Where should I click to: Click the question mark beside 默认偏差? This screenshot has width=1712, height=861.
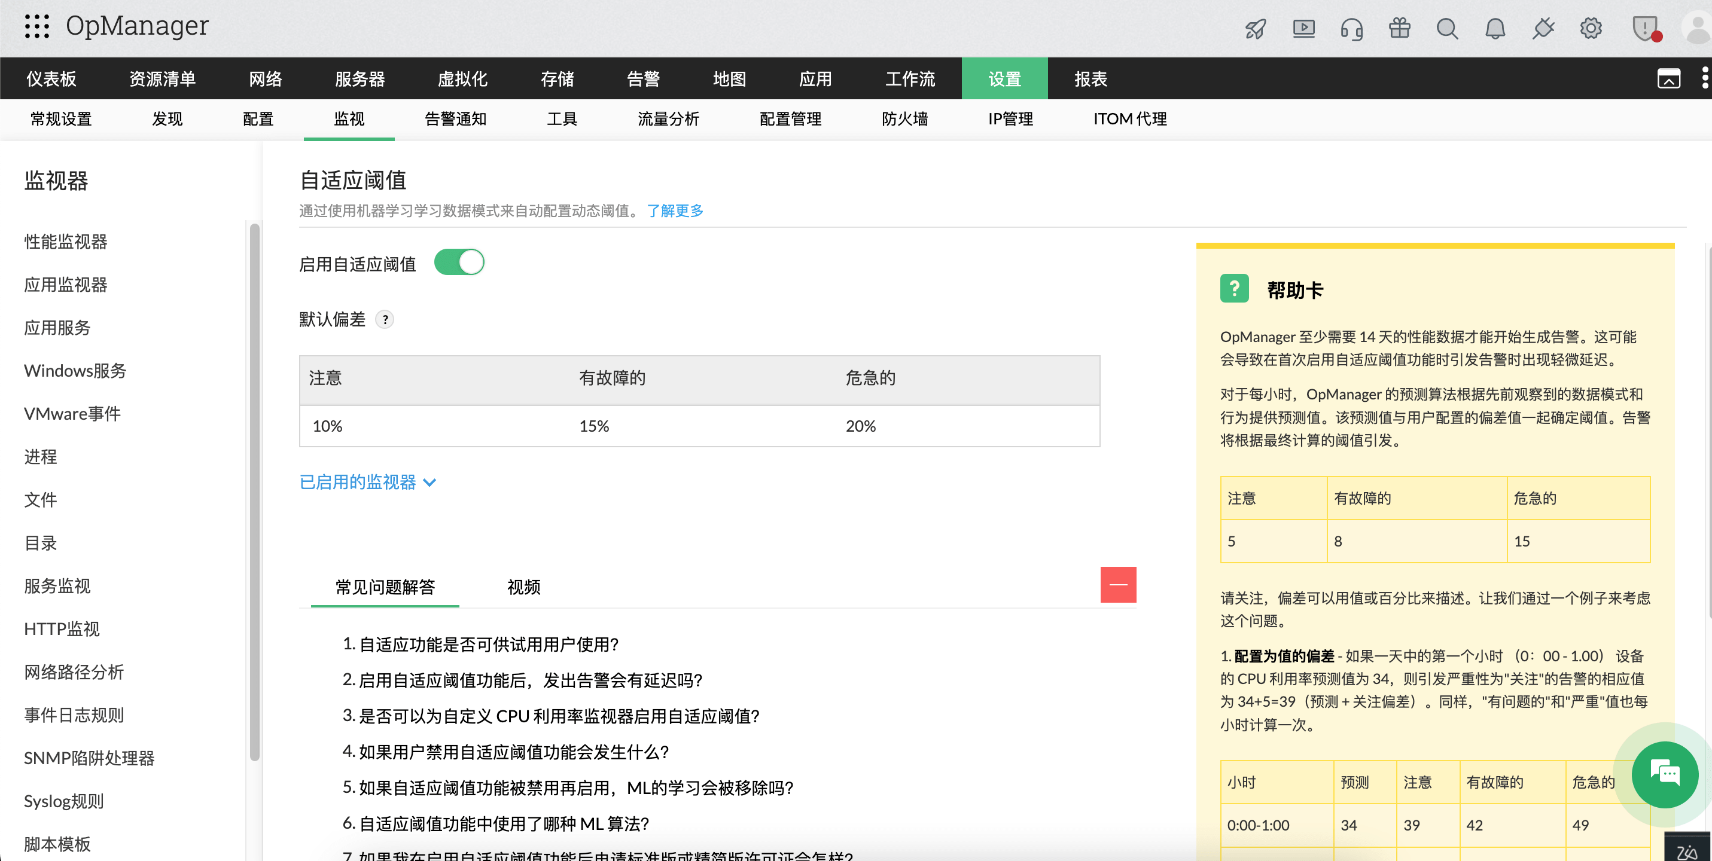(x=385, y=319)
